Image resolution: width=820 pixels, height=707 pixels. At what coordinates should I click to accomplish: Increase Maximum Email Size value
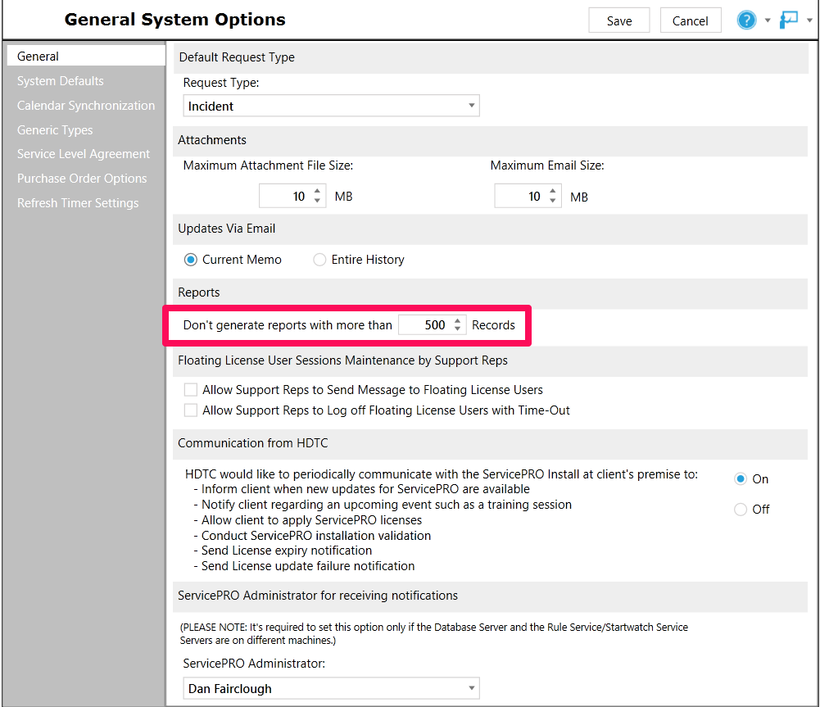click(553, 192)
